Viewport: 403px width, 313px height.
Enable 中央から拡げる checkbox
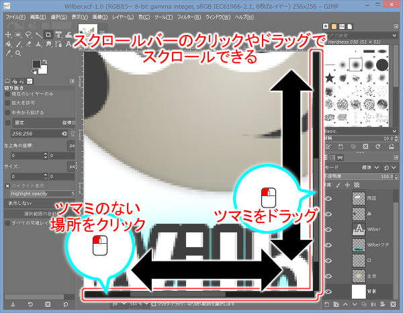7,113
